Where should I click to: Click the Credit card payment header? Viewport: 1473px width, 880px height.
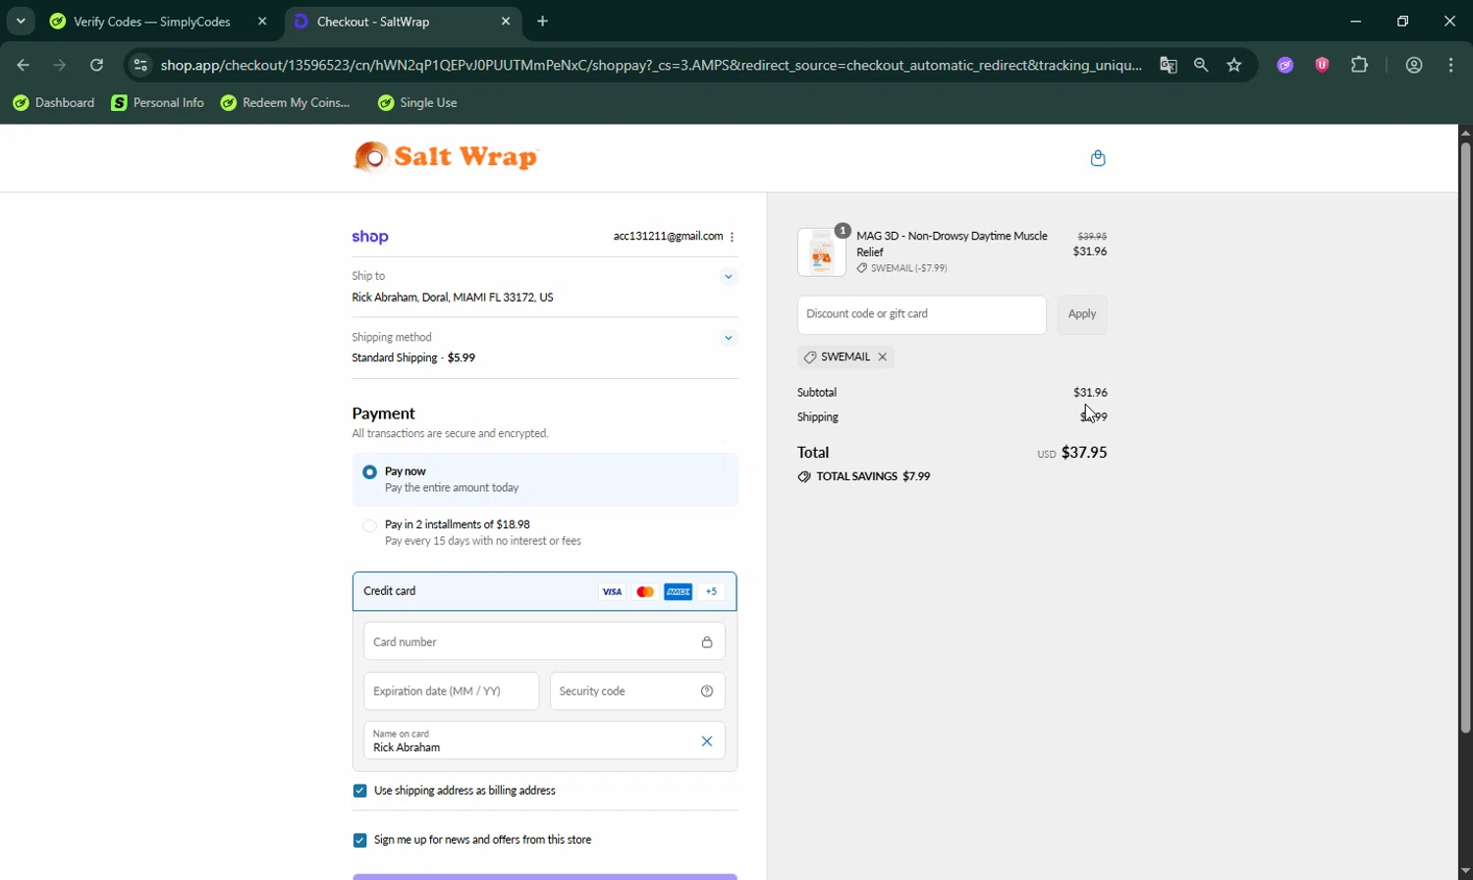pos(544,591)
